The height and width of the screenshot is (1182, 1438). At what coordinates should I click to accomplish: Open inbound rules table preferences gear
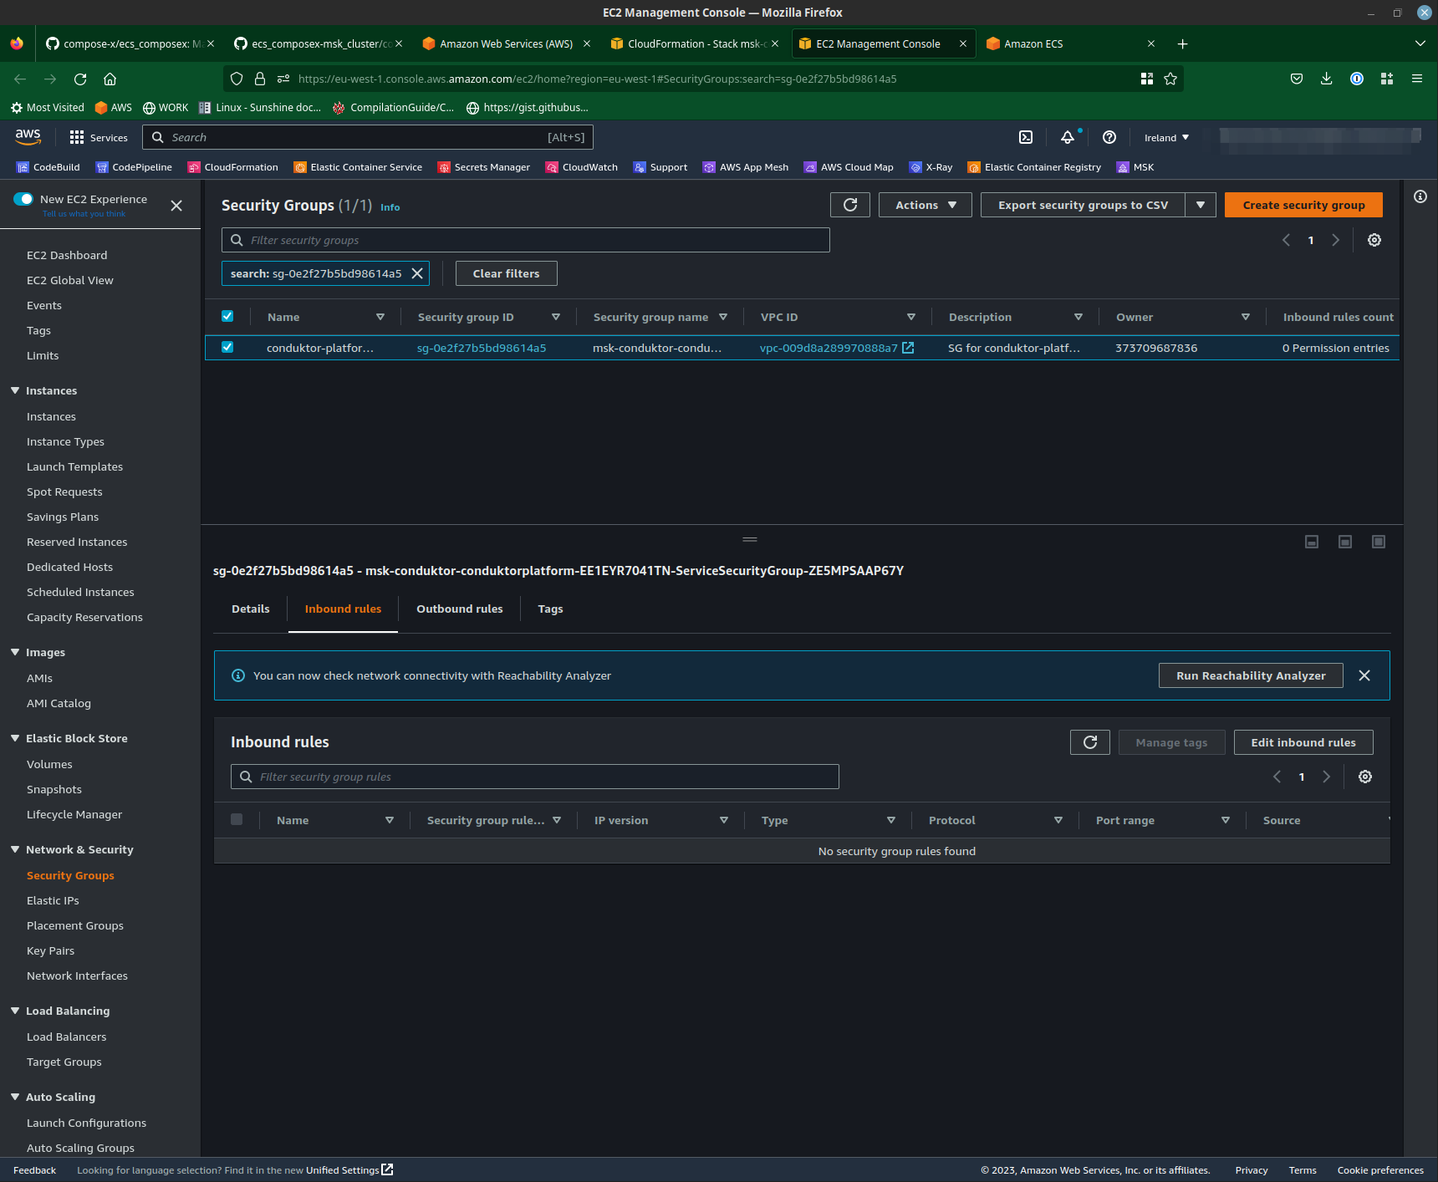(x=1365, y=777)
